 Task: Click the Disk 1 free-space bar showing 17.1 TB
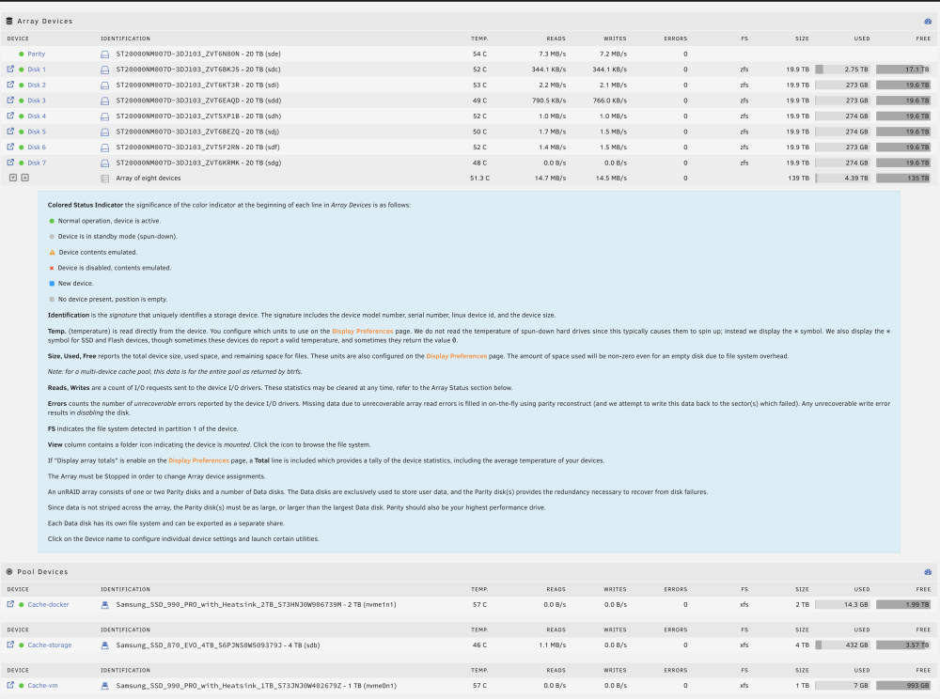[x=902, y=70]
